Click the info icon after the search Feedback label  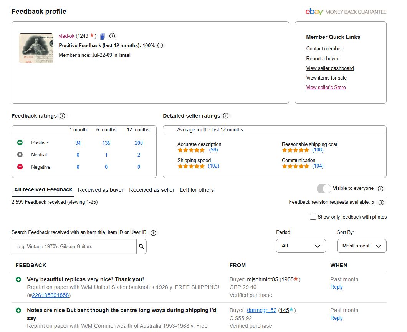click(x=153, y=233)
